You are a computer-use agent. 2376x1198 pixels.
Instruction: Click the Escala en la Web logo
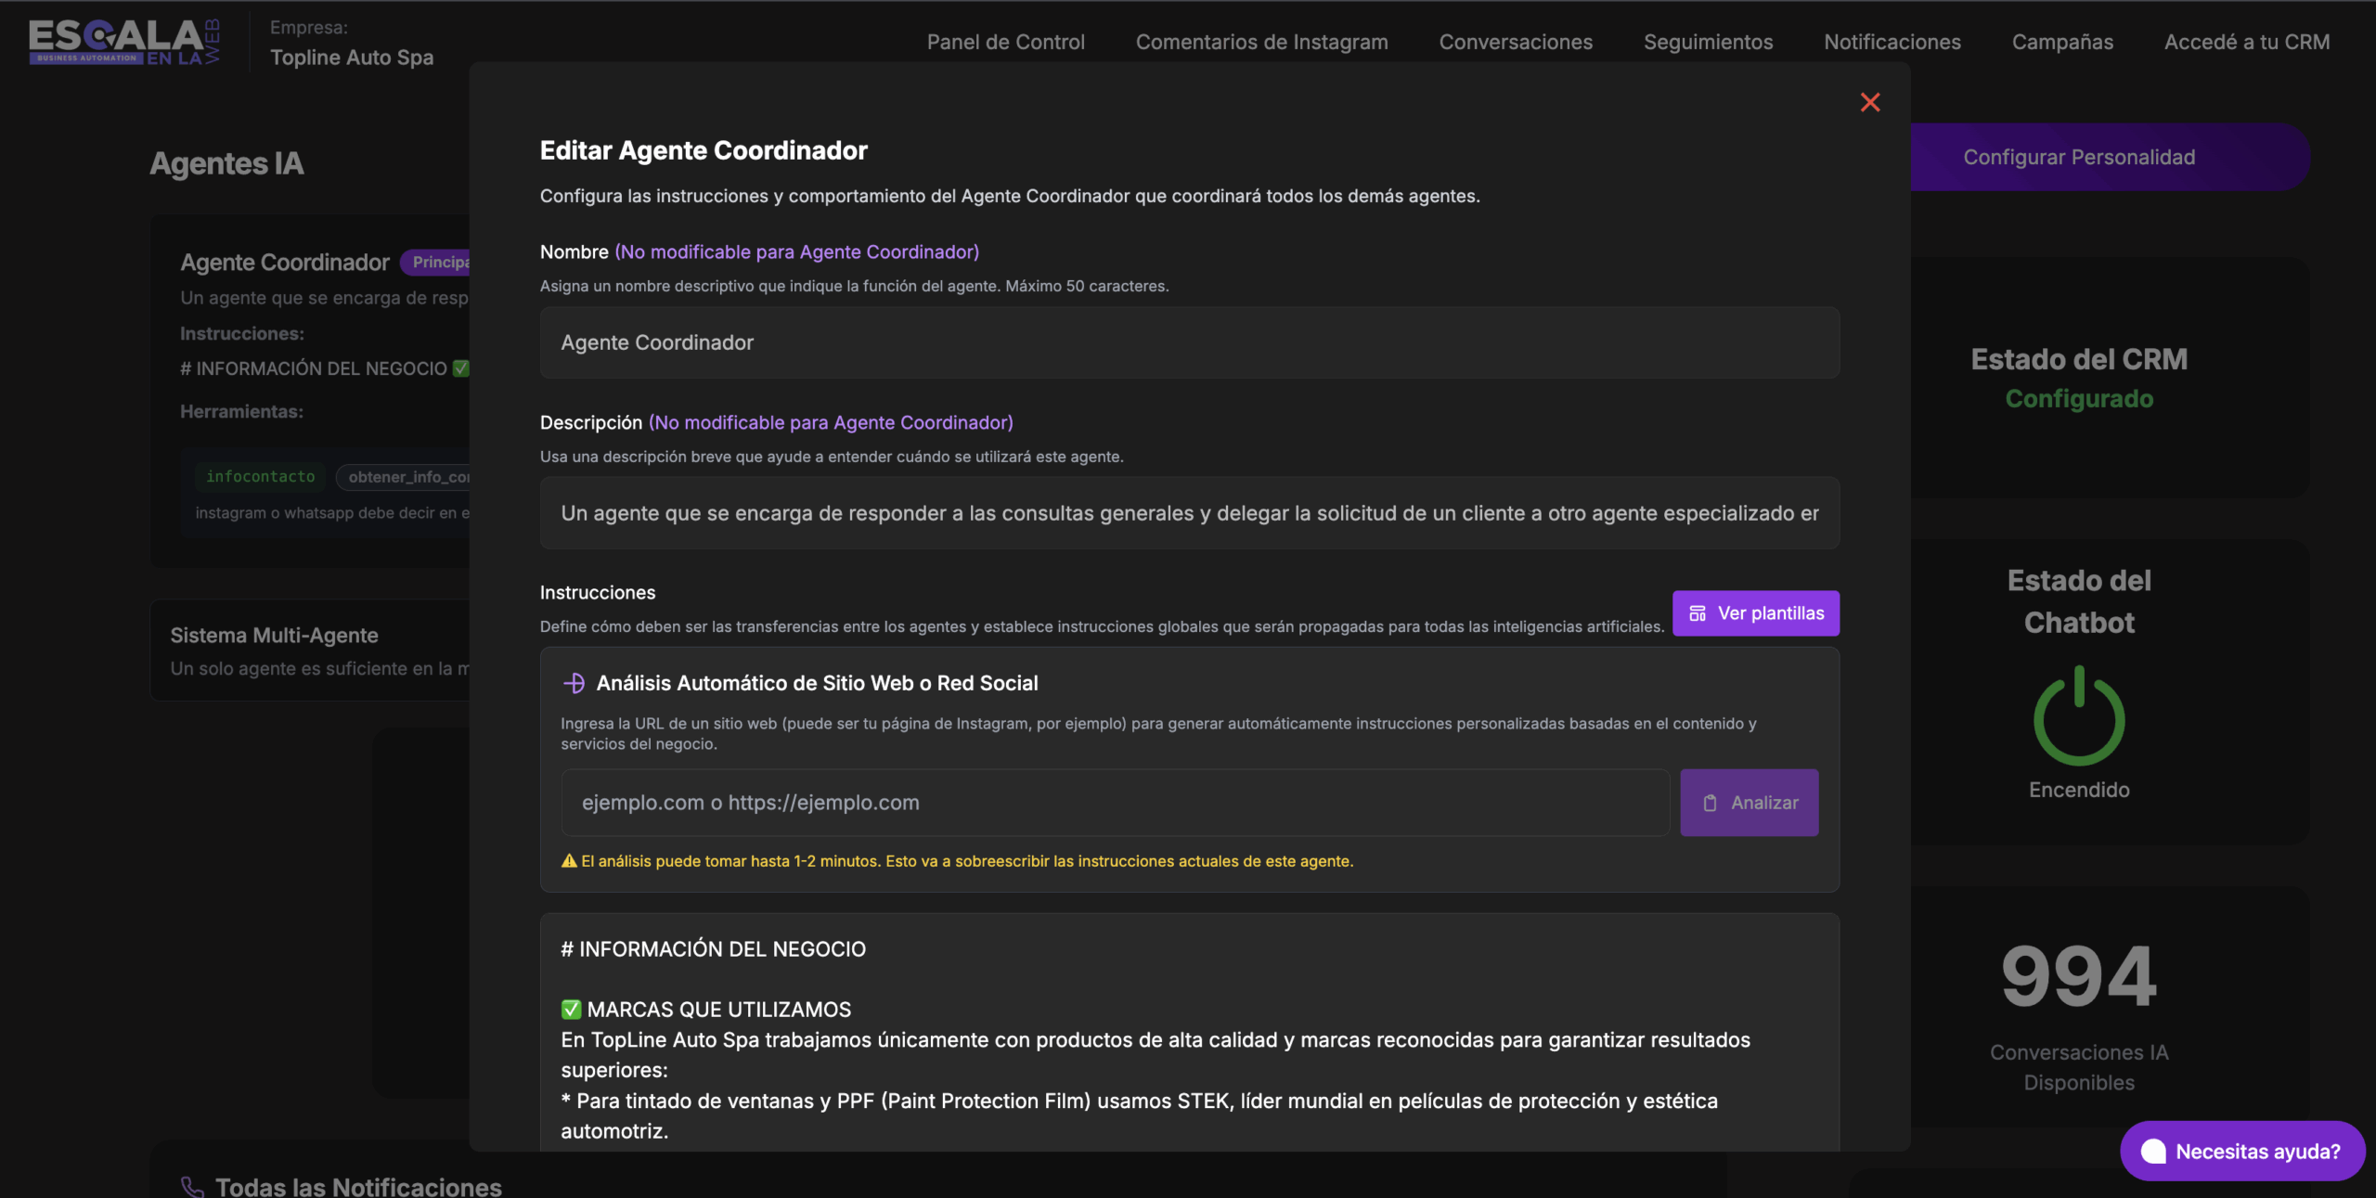point(124,42)
